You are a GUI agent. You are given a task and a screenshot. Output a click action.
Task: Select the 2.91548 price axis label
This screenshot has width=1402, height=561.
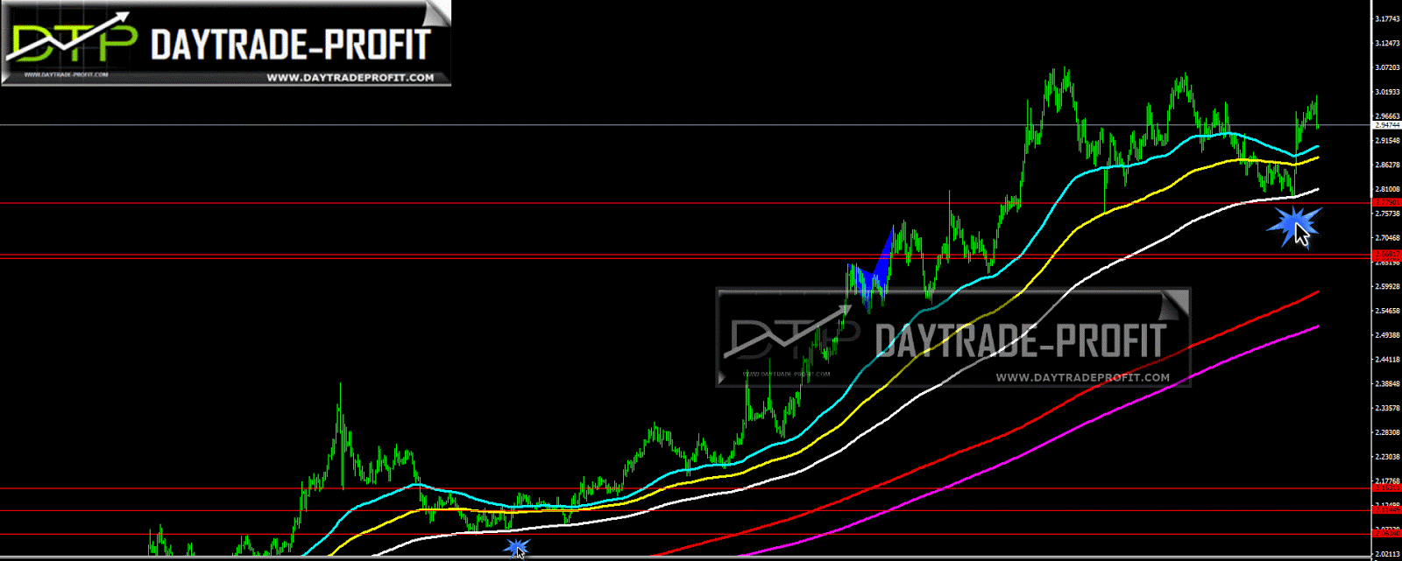[x=1387, y=140]
